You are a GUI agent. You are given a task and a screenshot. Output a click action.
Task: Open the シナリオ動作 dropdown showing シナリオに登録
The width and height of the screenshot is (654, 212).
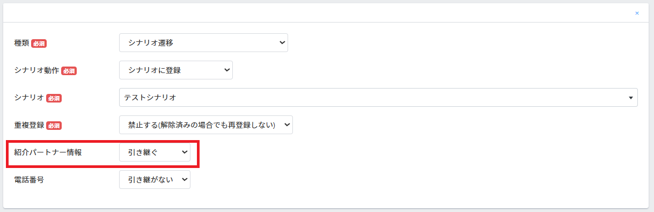point(176,70)
